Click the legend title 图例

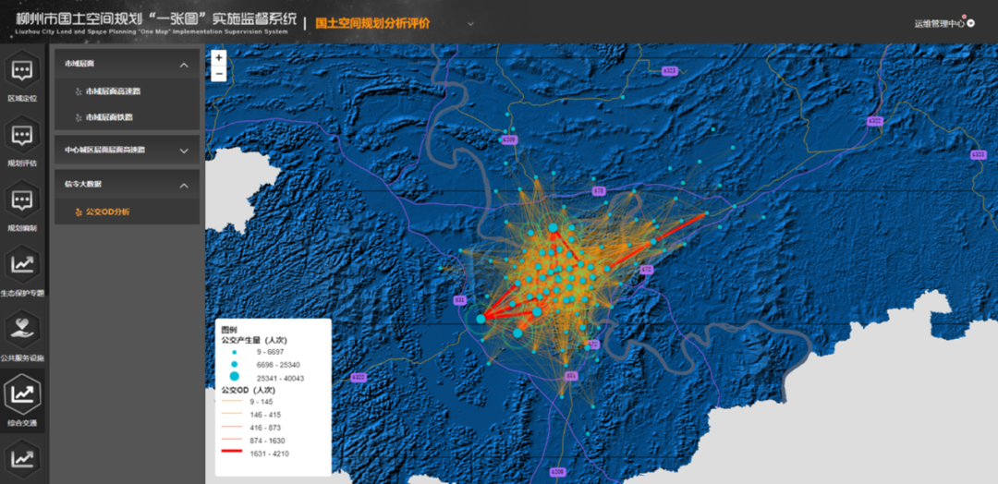coord(228,330)
